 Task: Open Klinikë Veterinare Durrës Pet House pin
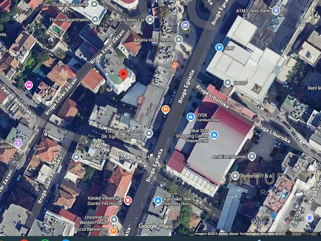pos(128,200)
